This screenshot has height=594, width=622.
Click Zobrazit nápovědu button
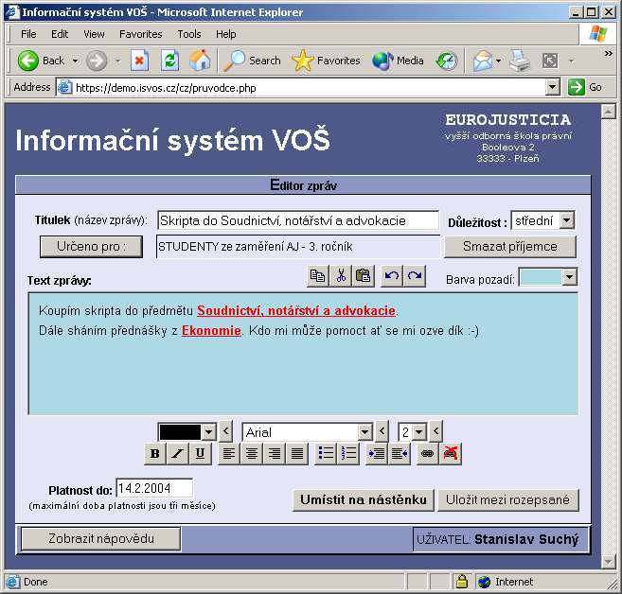tap(101, 539)
